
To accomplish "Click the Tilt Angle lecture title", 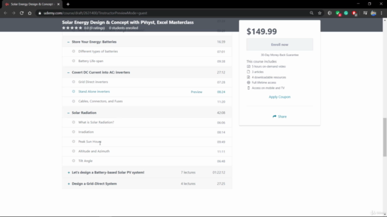I will pyautogui.click(x=85, y=161).
